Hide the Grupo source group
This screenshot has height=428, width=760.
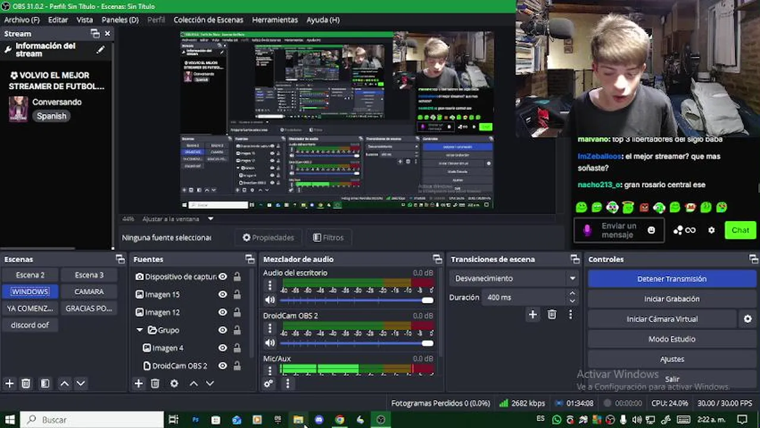click(222, 330)
